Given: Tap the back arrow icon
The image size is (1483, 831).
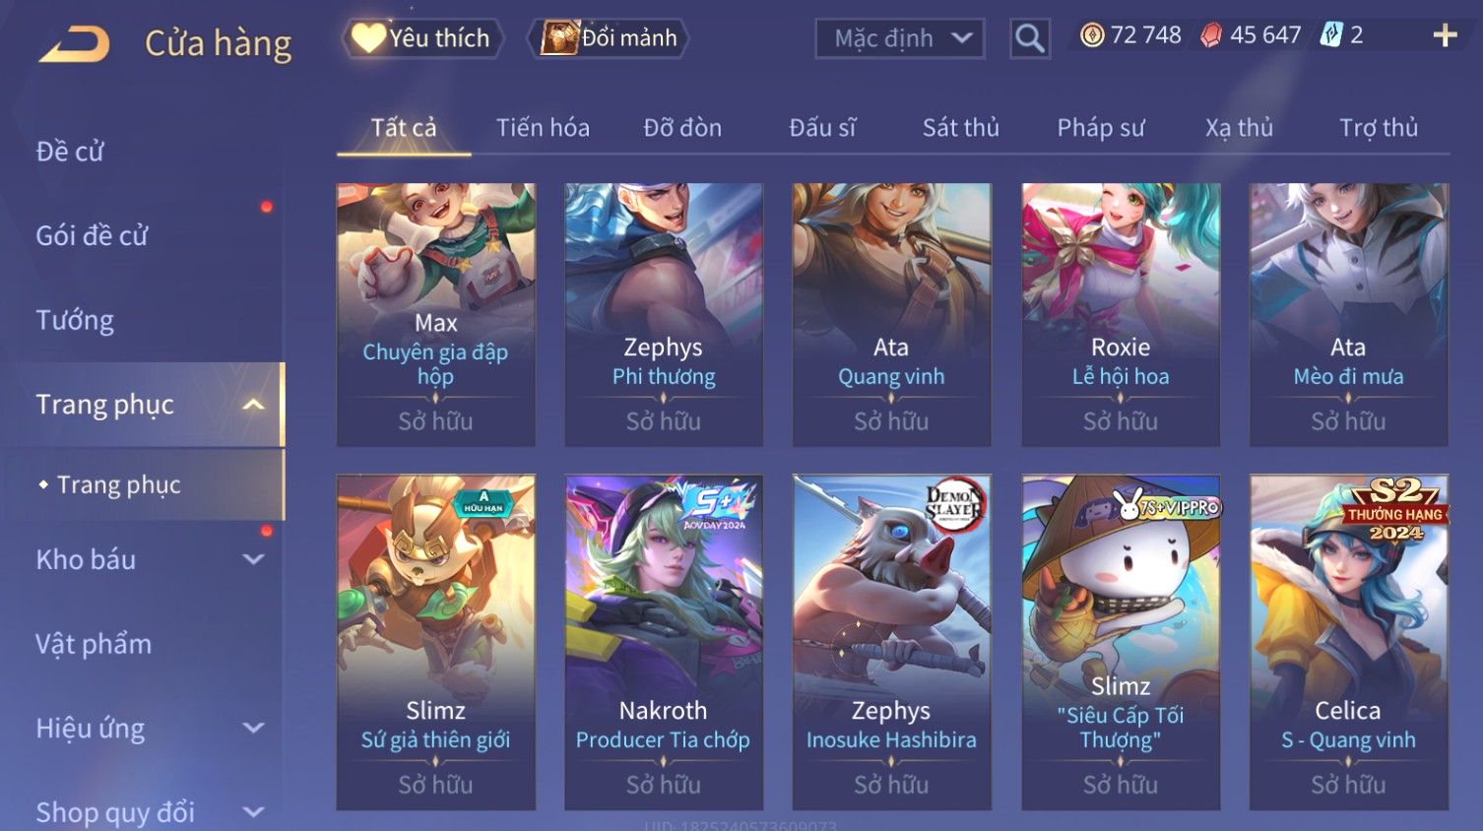Looking at the screenshot, I should coord(74,44).
